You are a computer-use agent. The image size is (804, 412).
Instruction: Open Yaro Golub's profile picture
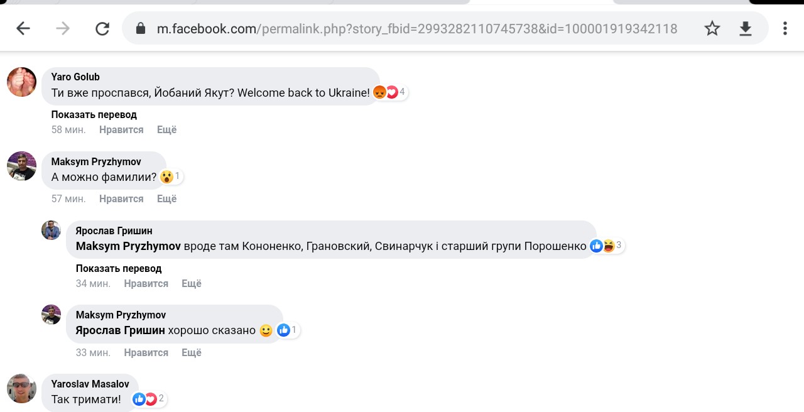click(x=21, y=82)
